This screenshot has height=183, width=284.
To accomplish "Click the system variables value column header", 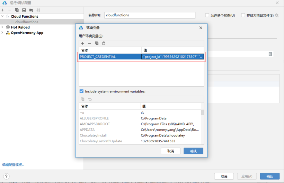I will click(x=171, y=106).
